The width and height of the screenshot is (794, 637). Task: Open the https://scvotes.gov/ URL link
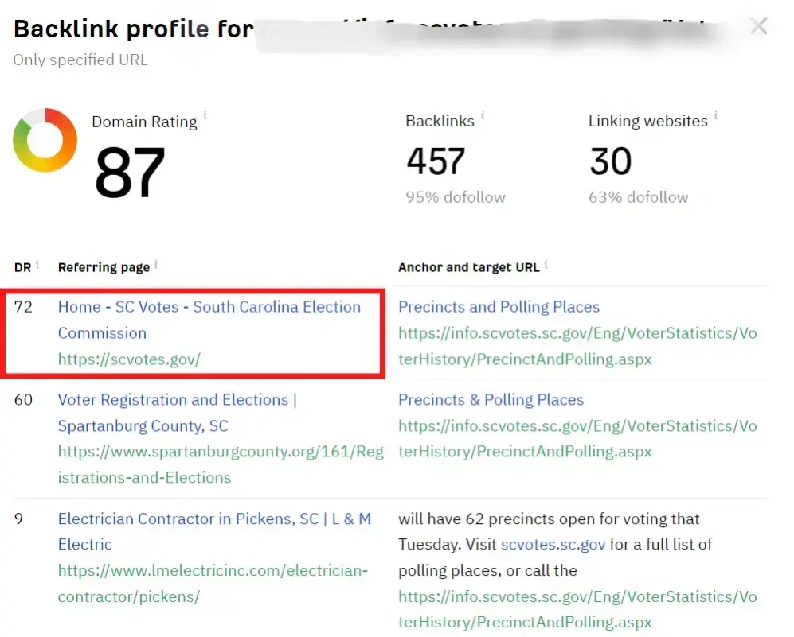coord(129,359)
